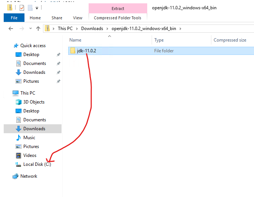Open Documents under This PC

34,120
